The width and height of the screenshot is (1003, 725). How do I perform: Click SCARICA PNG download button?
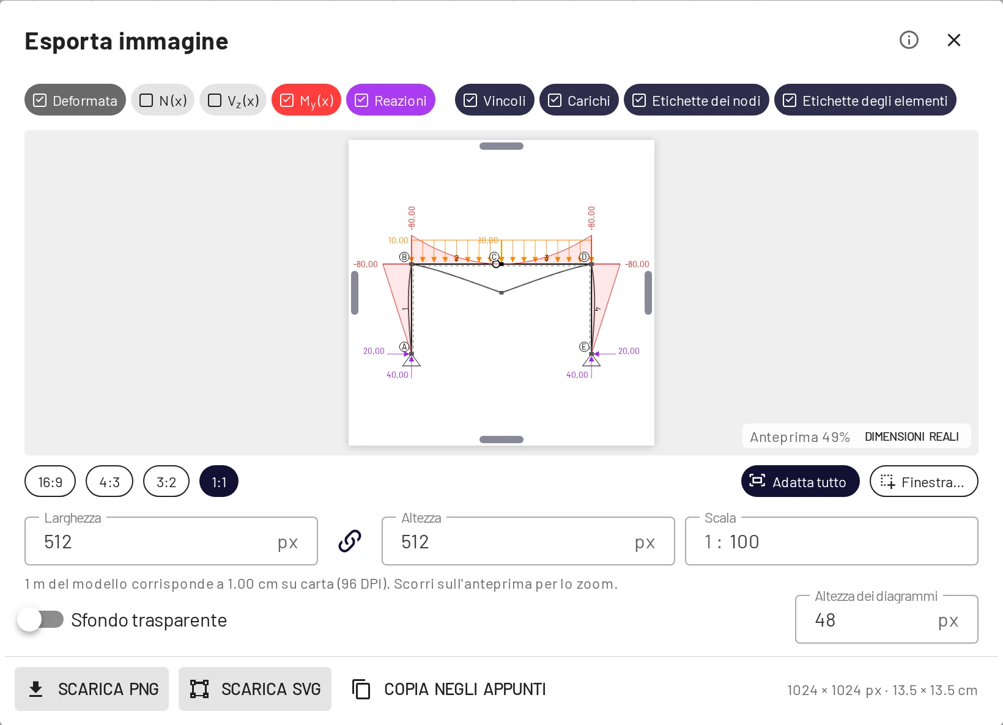point(92,689)
